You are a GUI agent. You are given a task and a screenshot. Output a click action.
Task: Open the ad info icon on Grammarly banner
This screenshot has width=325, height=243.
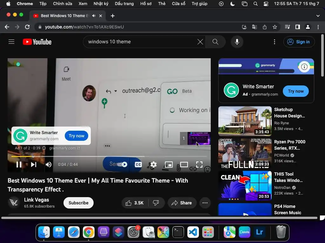pyautogui.click(x=304, y=67)
